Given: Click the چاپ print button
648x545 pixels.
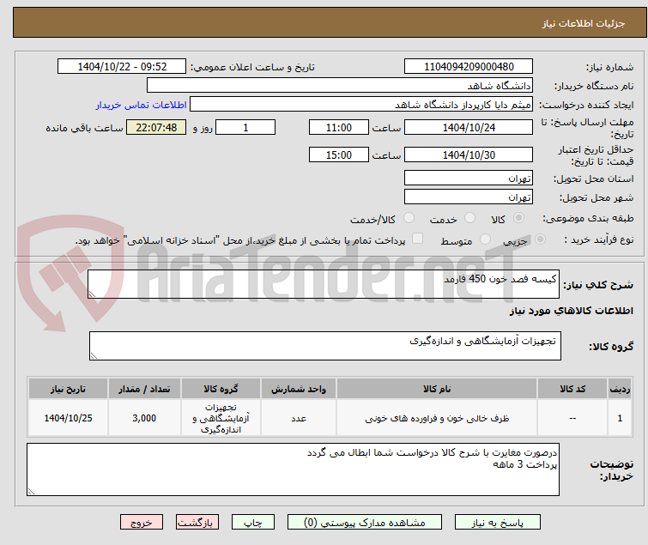Looking at the screenshot, I should pyautogui.click(x=253, y=523).
